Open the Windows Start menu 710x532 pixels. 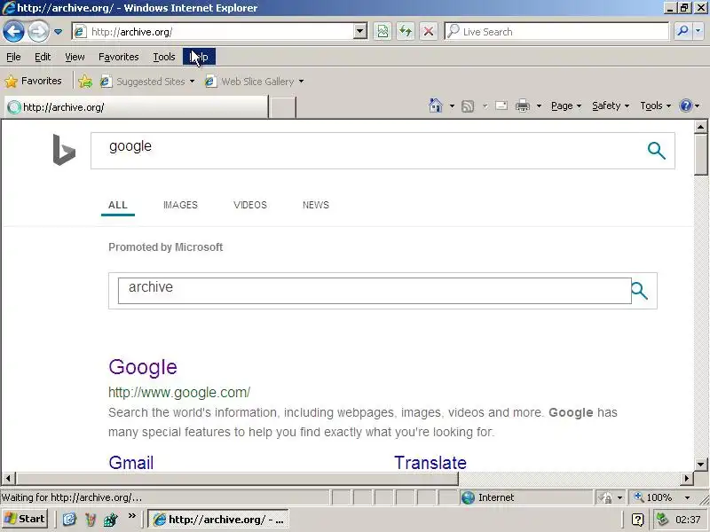(25, 519)
